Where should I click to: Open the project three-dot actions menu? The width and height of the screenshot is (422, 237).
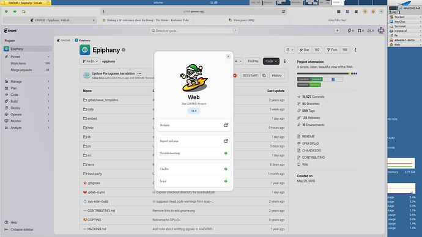(355, 49)
